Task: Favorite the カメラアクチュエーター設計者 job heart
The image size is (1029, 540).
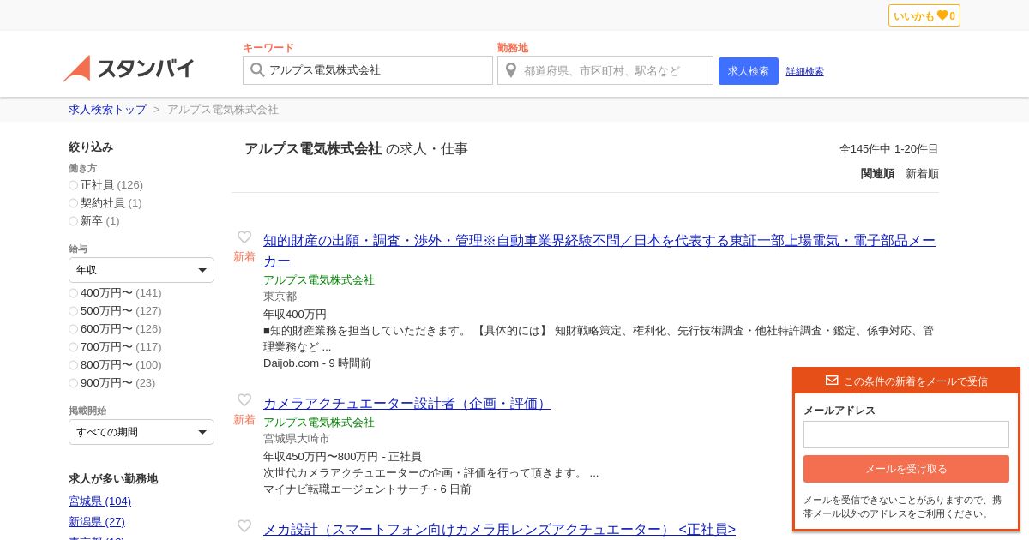Action: [x=244, y=400]
